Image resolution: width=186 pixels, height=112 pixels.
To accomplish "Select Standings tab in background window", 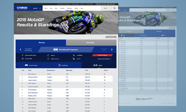I will pos(159,31).
